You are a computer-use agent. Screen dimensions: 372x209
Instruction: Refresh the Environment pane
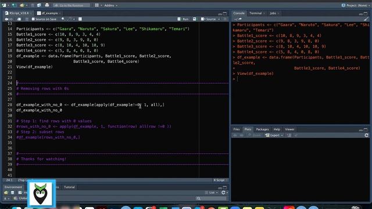pyautogui.click(x=223, y=193)
